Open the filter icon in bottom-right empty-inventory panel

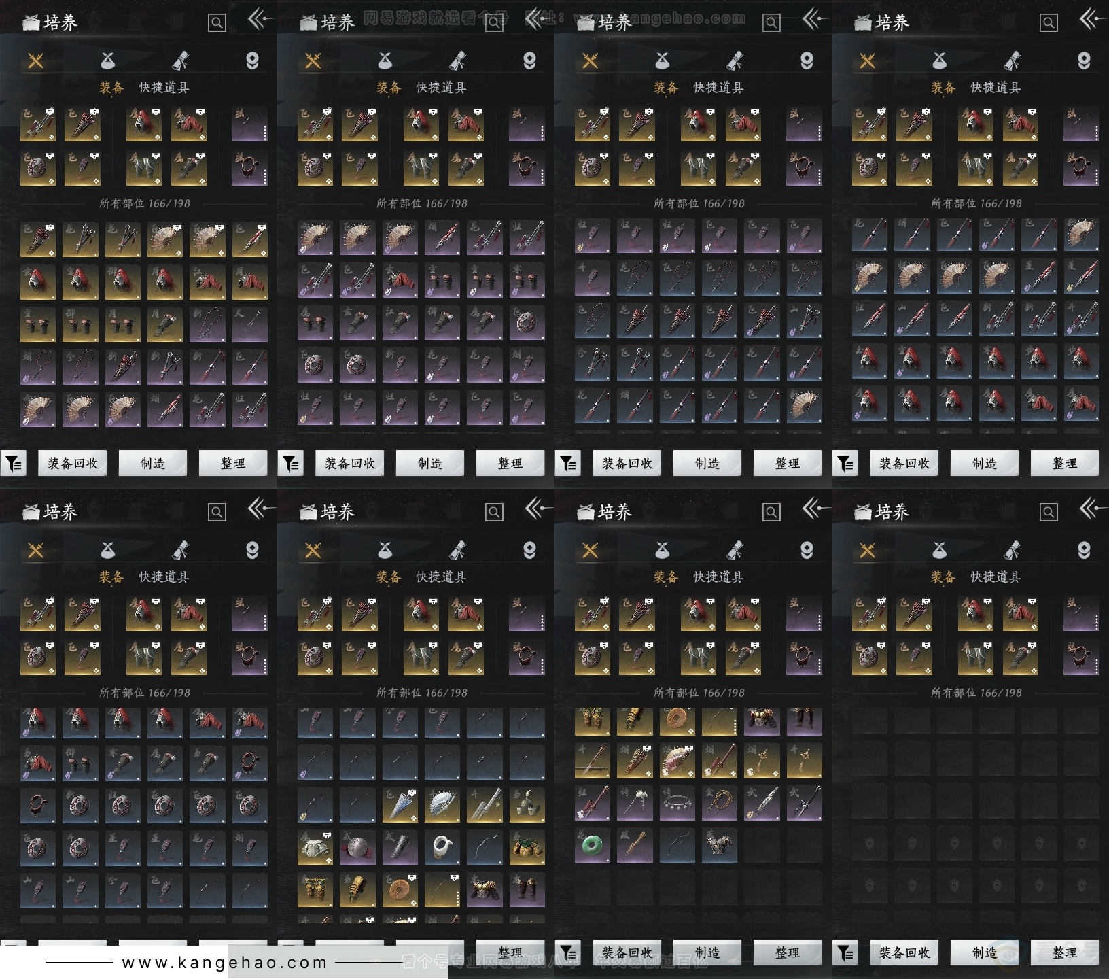pos(845,953)
